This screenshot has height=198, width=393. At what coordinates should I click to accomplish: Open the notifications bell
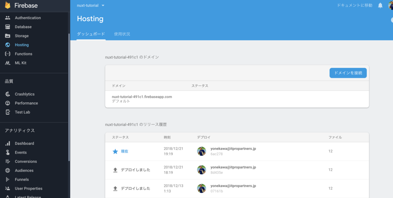pos(380,5)
